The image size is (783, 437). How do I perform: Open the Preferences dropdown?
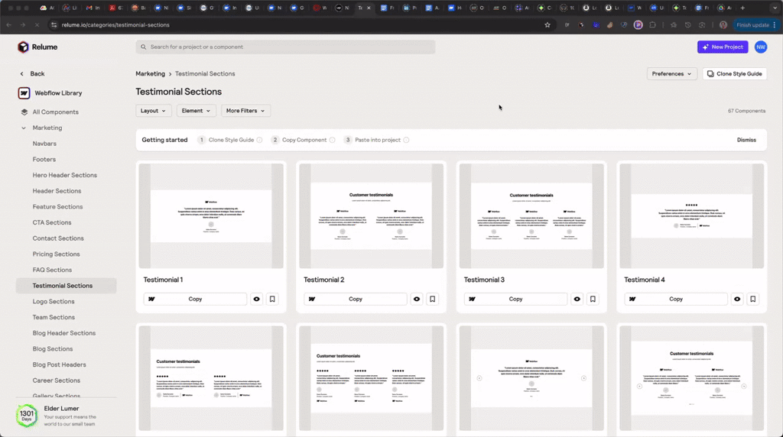coord(671,74)
